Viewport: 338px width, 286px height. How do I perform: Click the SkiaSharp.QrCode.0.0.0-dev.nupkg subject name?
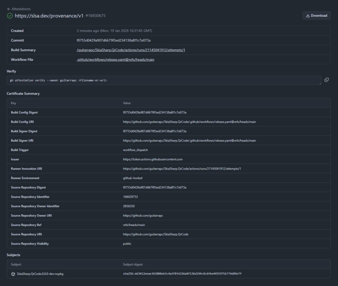[x=40, y=274]
